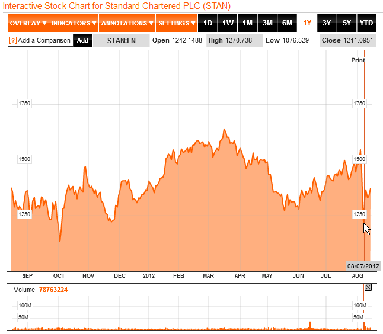Click the right 50M volume axis label
Screen dimensions: 383x334
(358, 317)
